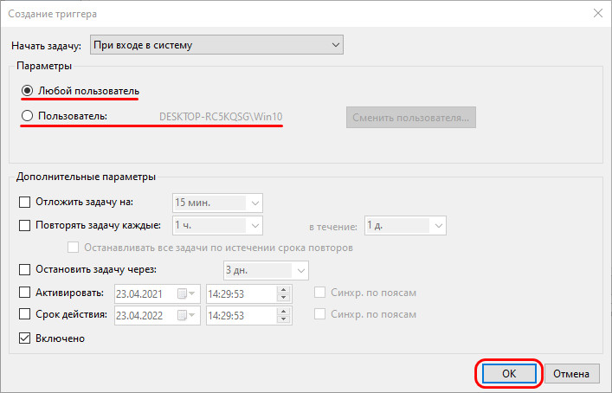Open the 'Начать задачу' dropdown

coord(216,45)
